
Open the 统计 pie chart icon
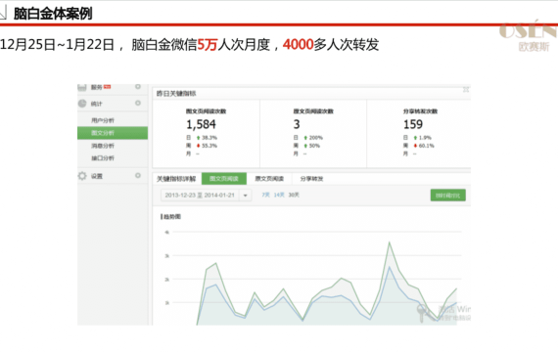point(82,104)
